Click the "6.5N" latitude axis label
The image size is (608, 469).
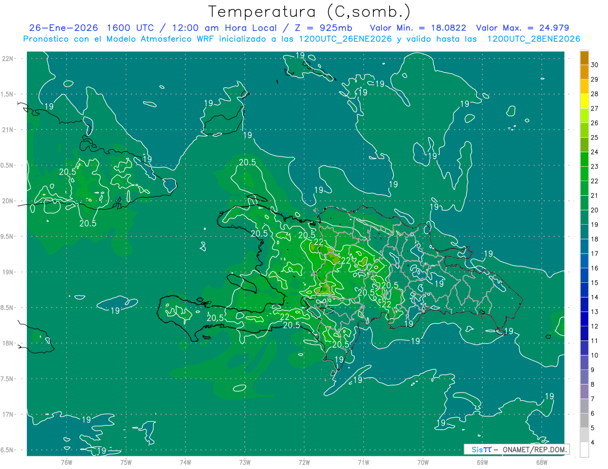click(7, 450)
